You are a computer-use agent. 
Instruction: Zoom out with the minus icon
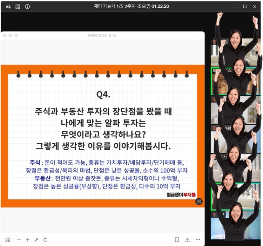pyautogui.click(x=19, y=240)
